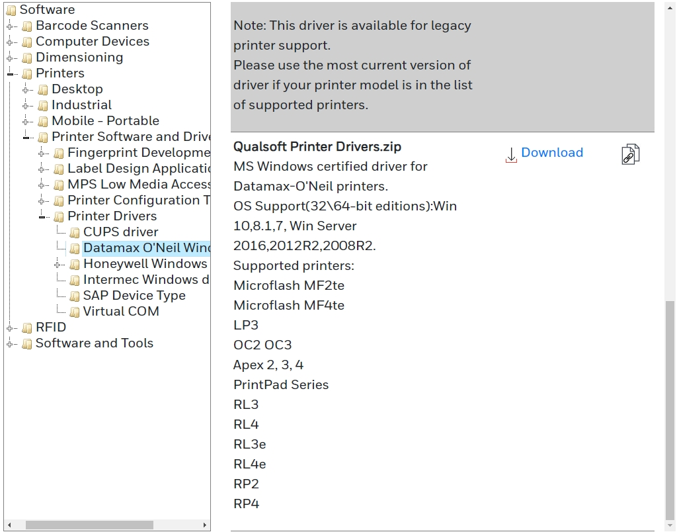Click the Virtual COM folder icon
Viewport: 677px width, 532px height.
coord(75,312)
